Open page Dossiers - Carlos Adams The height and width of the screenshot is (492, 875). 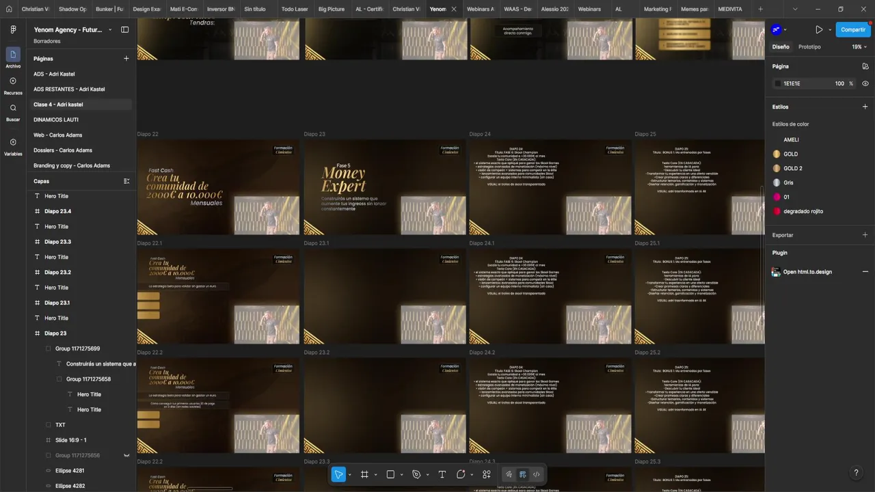pyautogui.click(x=63, y=150)
